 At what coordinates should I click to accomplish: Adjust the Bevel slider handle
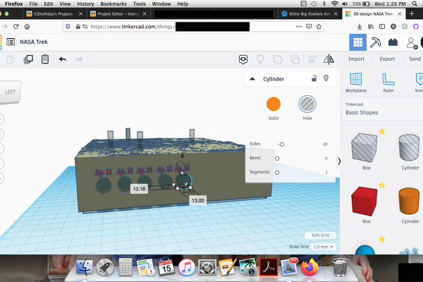point(277,159)
